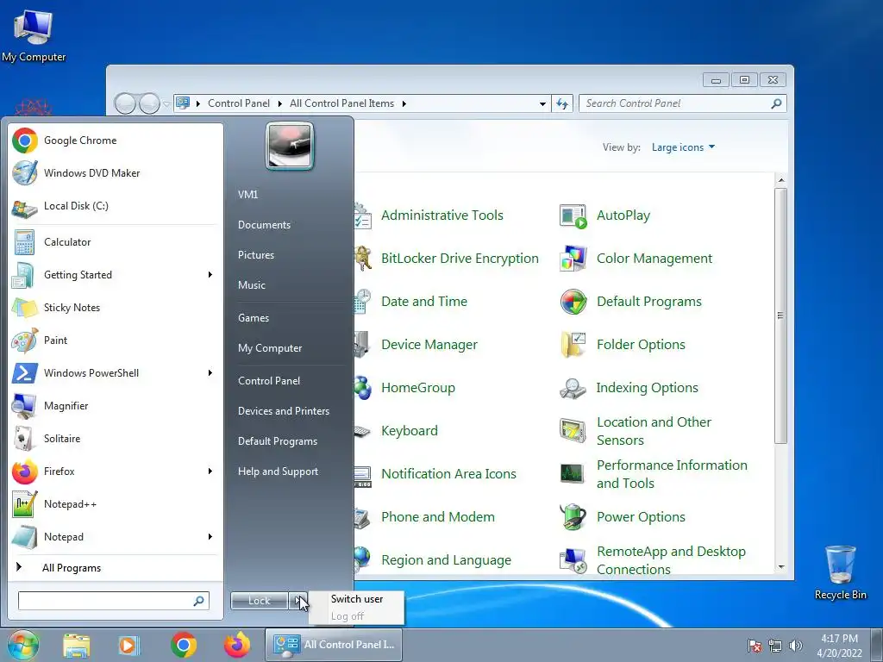Expand the Windows PowerShell jump list arrow
The width and height of the screenshot is (883, 662).
point(210,372)
